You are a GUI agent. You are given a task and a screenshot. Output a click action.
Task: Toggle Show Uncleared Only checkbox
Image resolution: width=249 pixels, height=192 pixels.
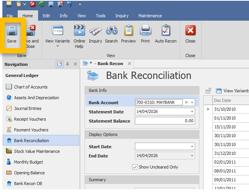135,167
